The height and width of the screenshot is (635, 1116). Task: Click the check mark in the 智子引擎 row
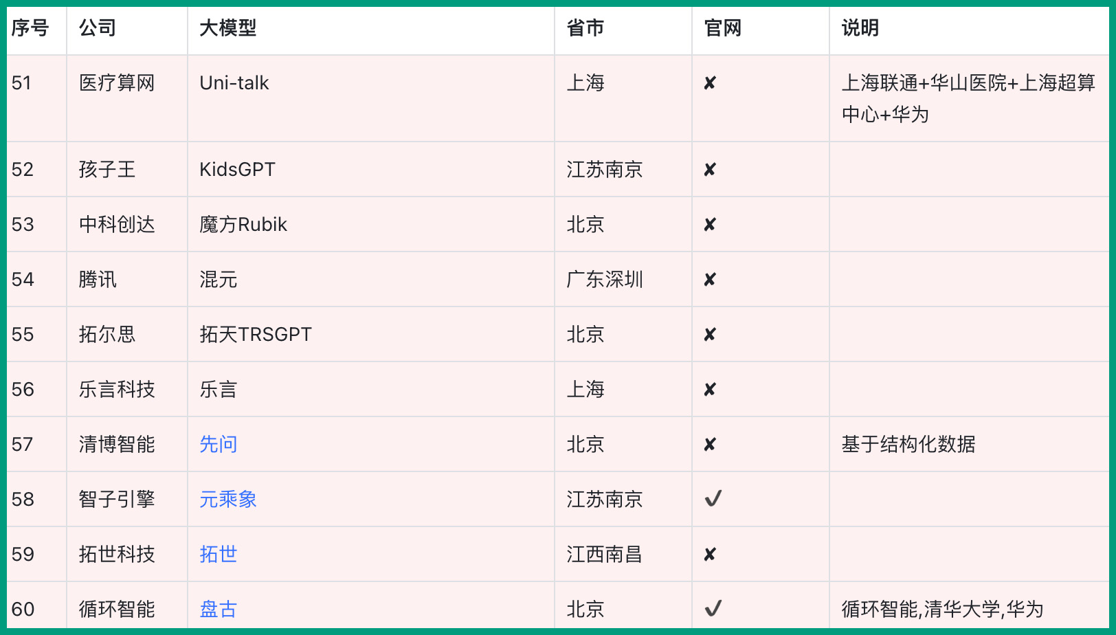point(713,499)
